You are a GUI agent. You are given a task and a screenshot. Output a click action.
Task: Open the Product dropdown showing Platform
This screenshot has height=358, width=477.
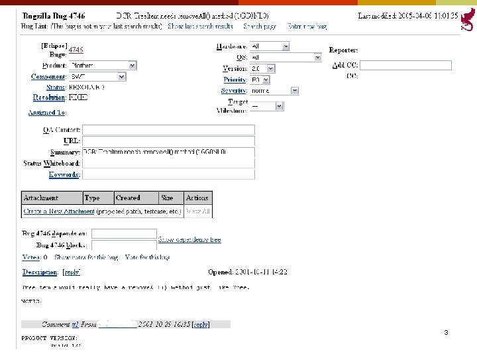tap(103, 66)
